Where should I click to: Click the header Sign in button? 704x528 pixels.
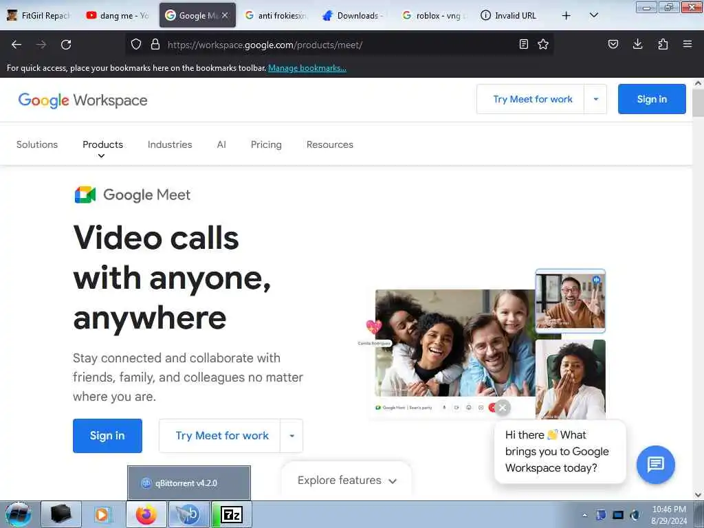pos(652,99)
